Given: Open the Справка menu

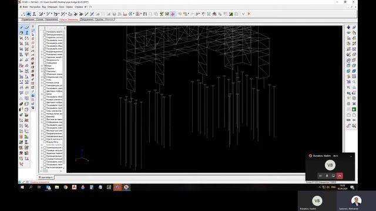Looking at the screenshot, I should [x=79, y=7].
